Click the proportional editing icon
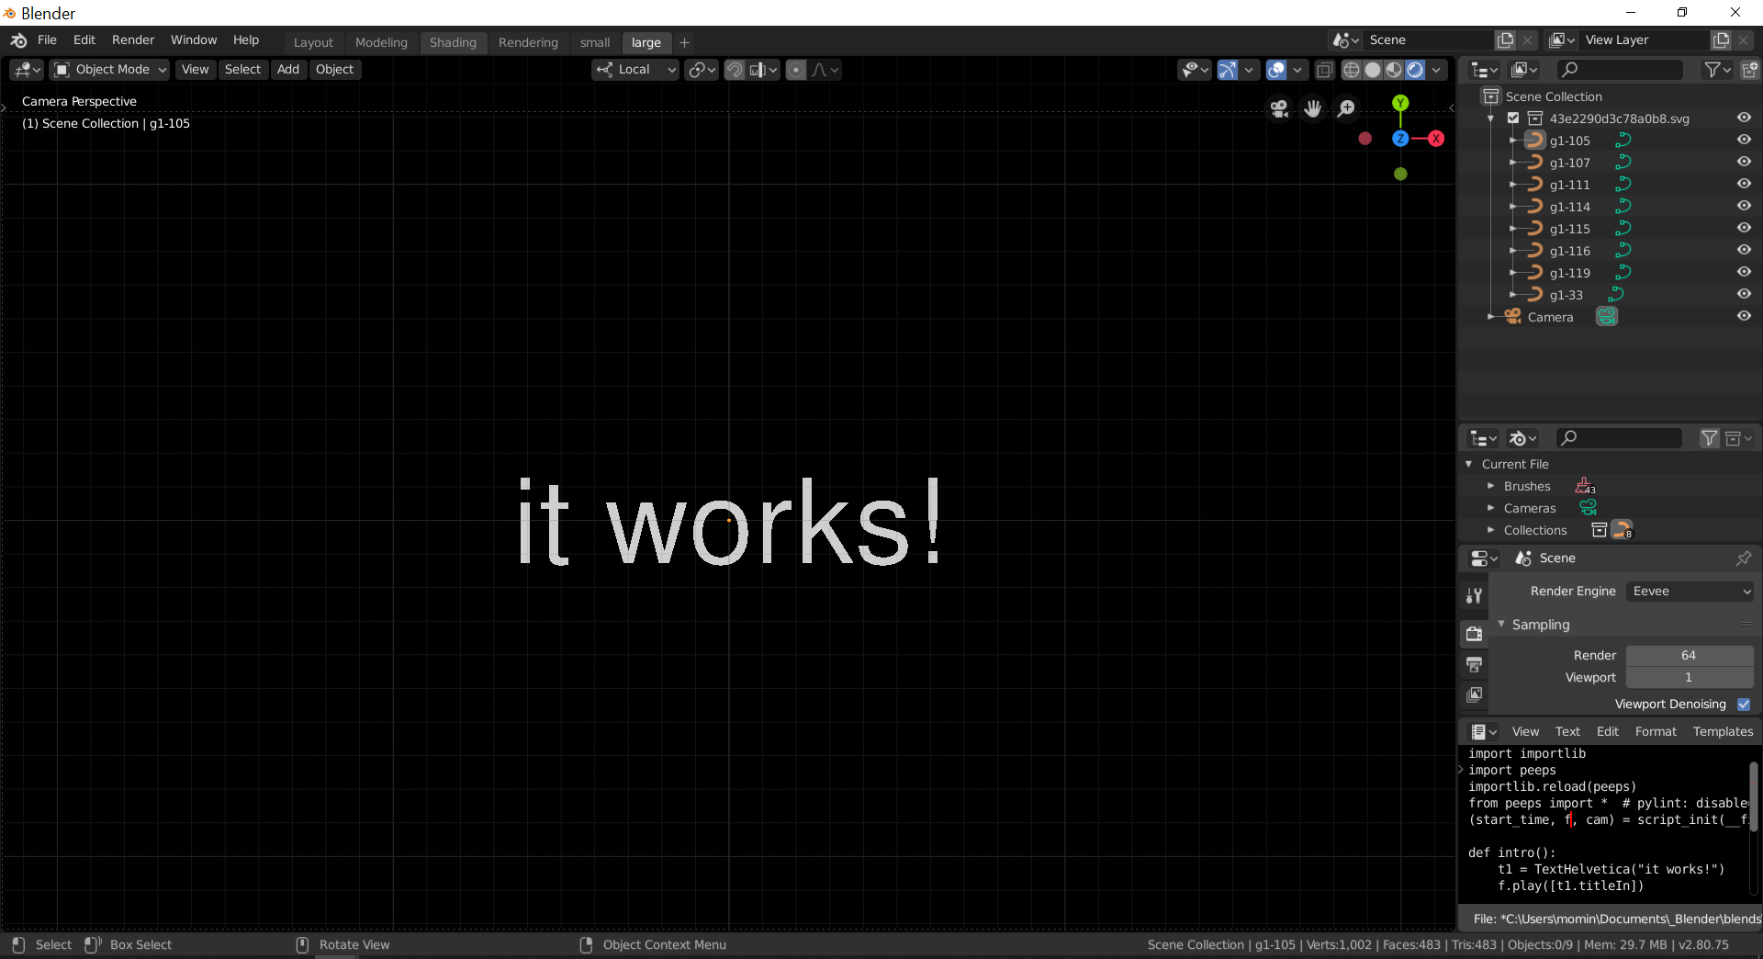 tap(795, 69)
